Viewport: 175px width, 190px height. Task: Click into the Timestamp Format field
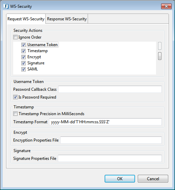pyautogui.click(x=105, y=122)
